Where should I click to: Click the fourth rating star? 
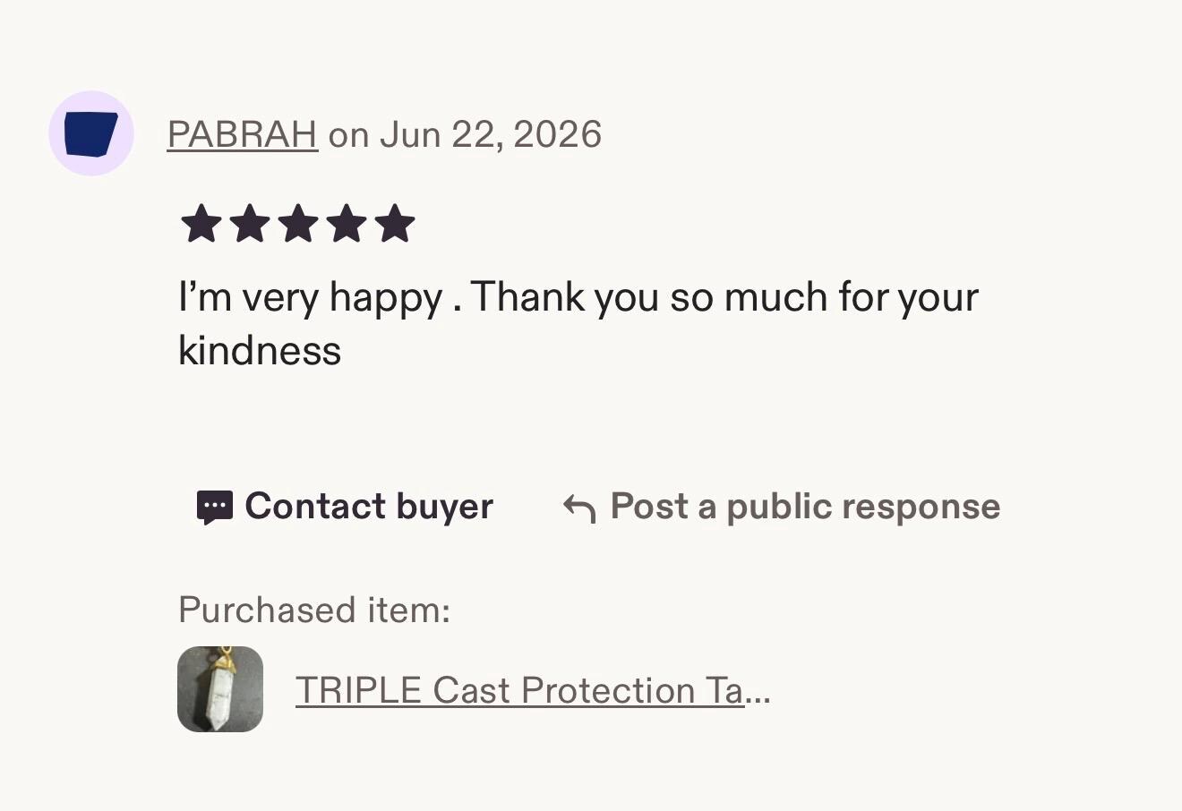coord(347,224)
